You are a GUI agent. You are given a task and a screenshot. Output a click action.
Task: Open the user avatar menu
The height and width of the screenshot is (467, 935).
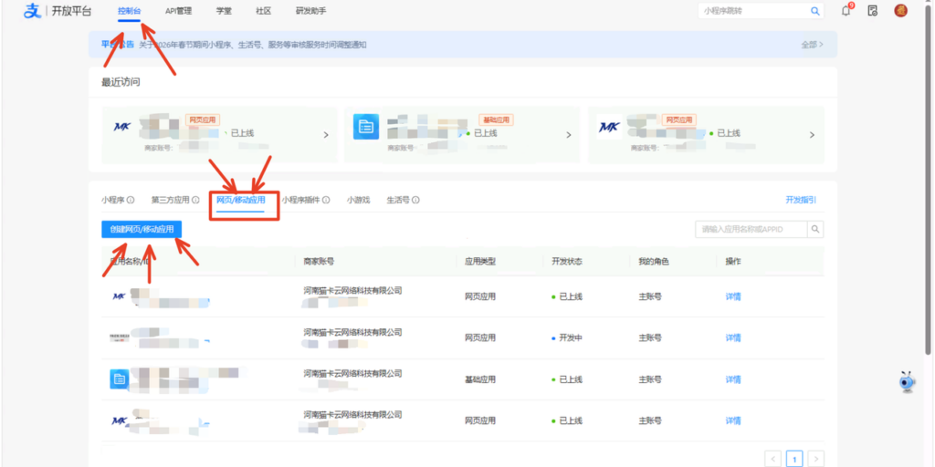click(900, 11)
